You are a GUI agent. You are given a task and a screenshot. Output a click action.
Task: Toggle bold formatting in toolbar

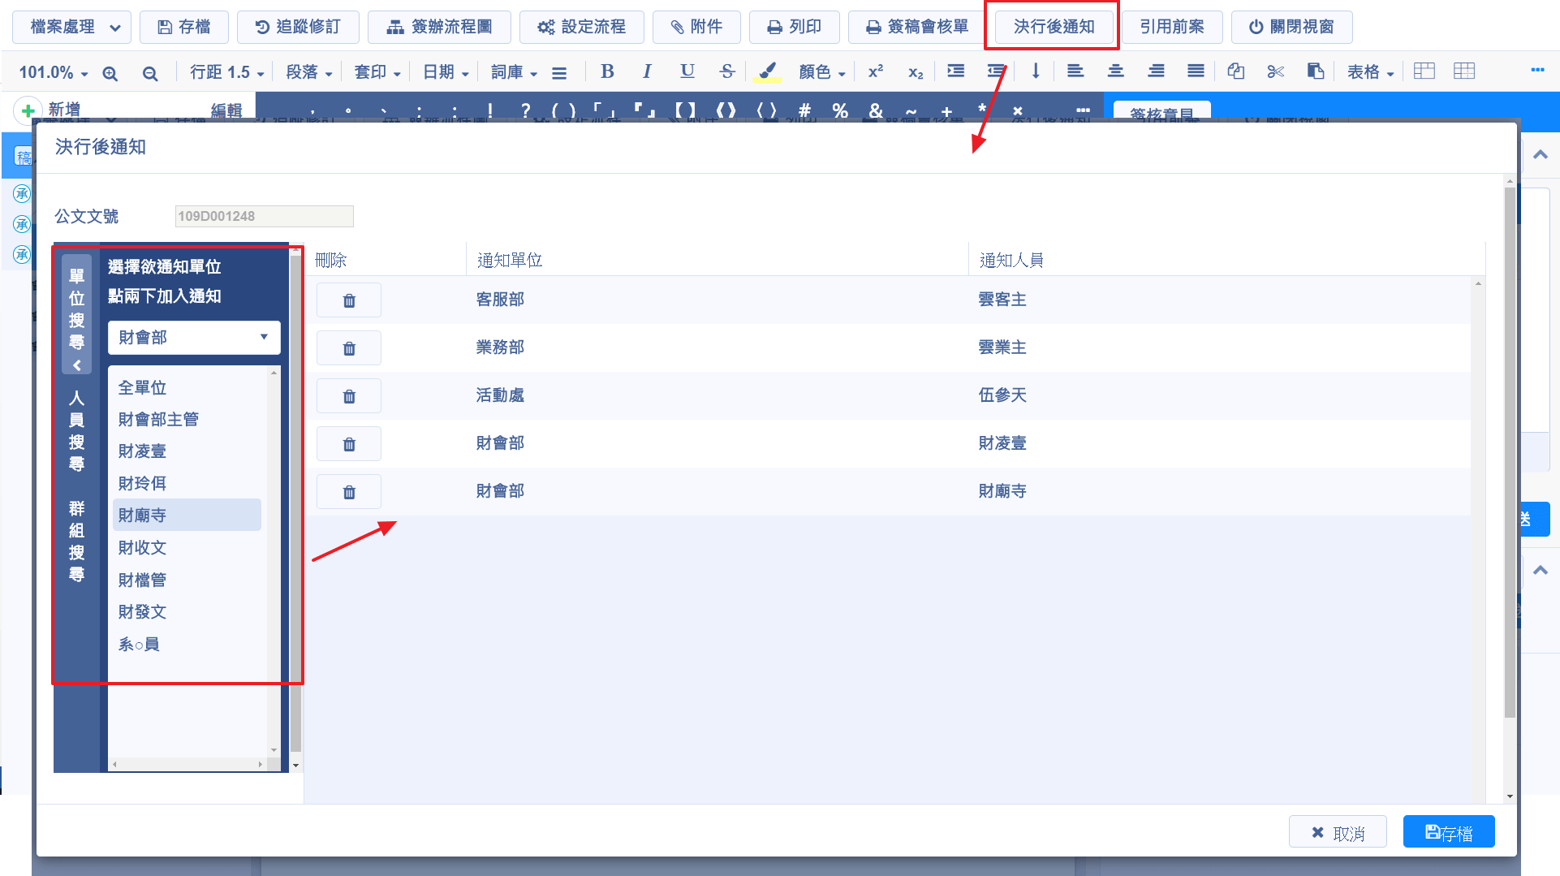(606, 71)
